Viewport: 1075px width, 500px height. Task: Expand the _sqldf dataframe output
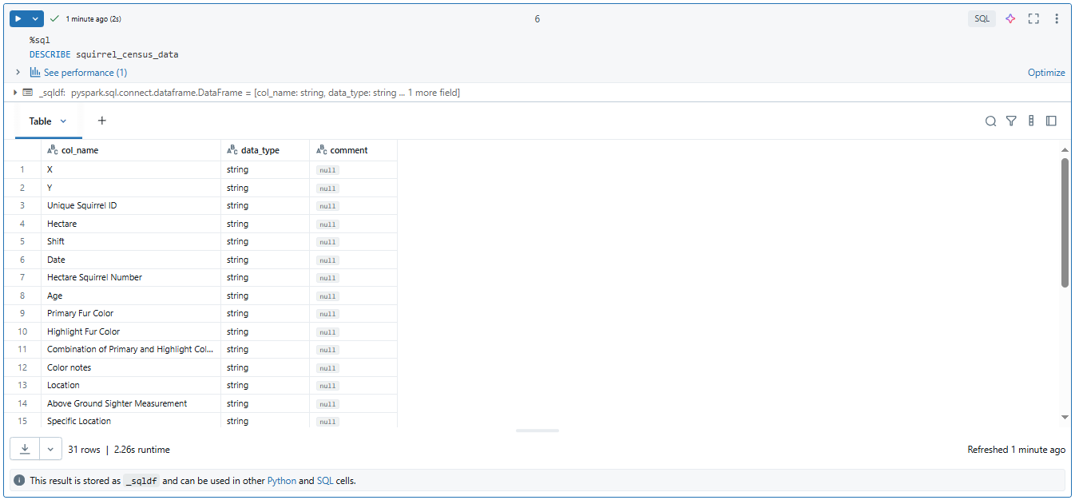(15, 92)
